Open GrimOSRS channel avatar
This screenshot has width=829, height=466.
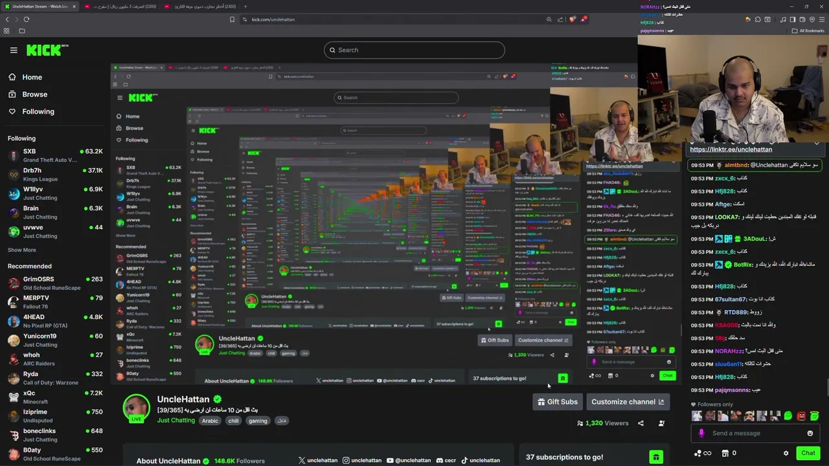(14, 283)
